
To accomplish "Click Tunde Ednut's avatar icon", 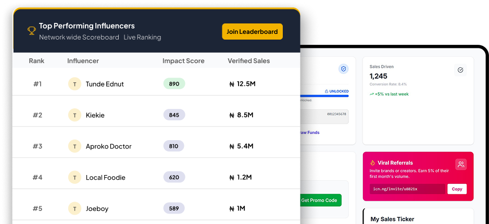I will 74,84.
